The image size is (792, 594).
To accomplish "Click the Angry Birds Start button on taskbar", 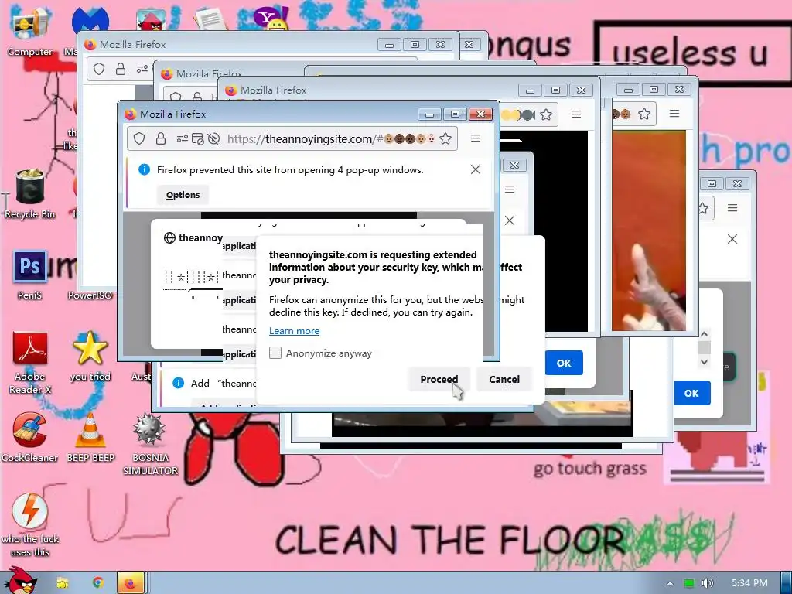I will click(x=19, y=581).
